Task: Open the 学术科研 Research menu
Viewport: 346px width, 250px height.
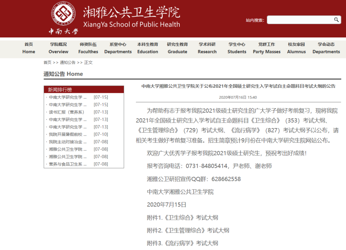Action: (207, 48)
